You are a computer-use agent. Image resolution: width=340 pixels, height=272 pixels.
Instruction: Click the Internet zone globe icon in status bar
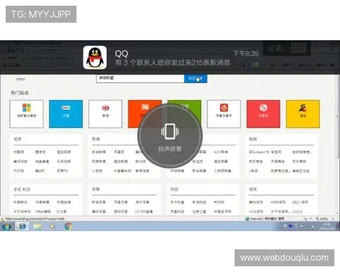tap(248, 219)
